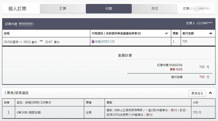
Task: Click the 金額計算 heading
Action: (x=125, y=55)
